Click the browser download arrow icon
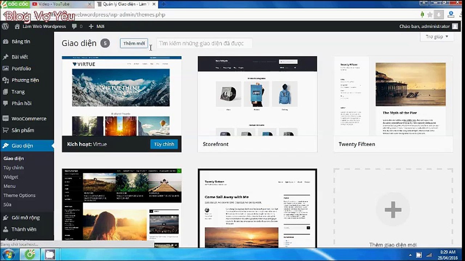465x261 pixels. tap(439, 15)
